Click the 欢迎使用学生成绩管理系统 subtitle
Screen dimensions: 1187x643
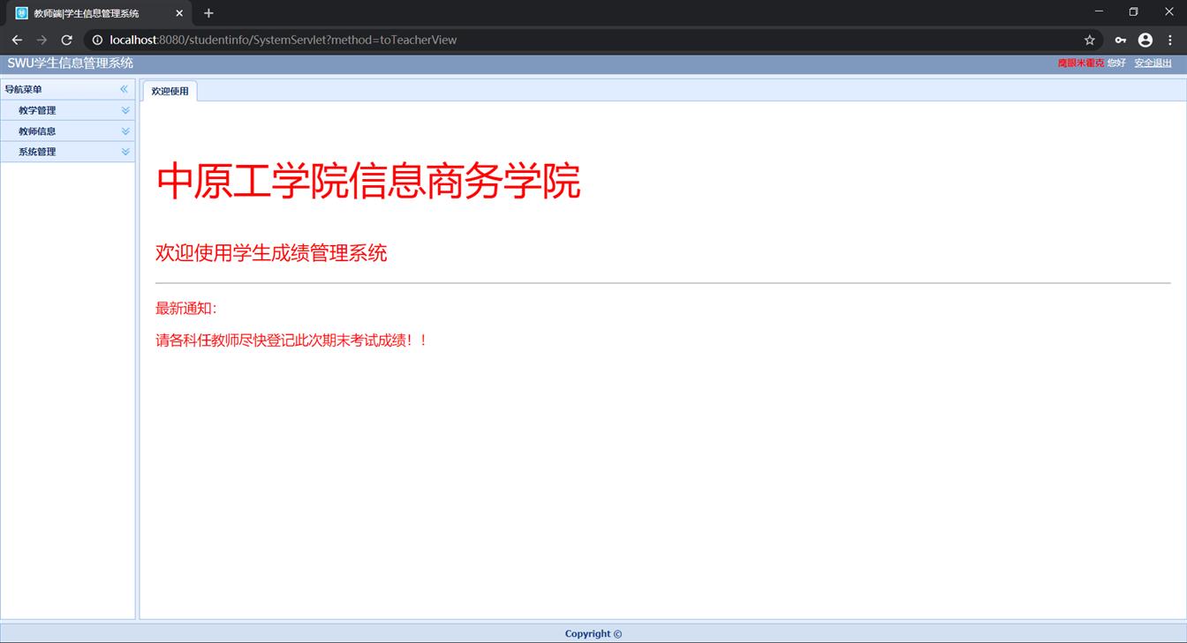(271, 253)
